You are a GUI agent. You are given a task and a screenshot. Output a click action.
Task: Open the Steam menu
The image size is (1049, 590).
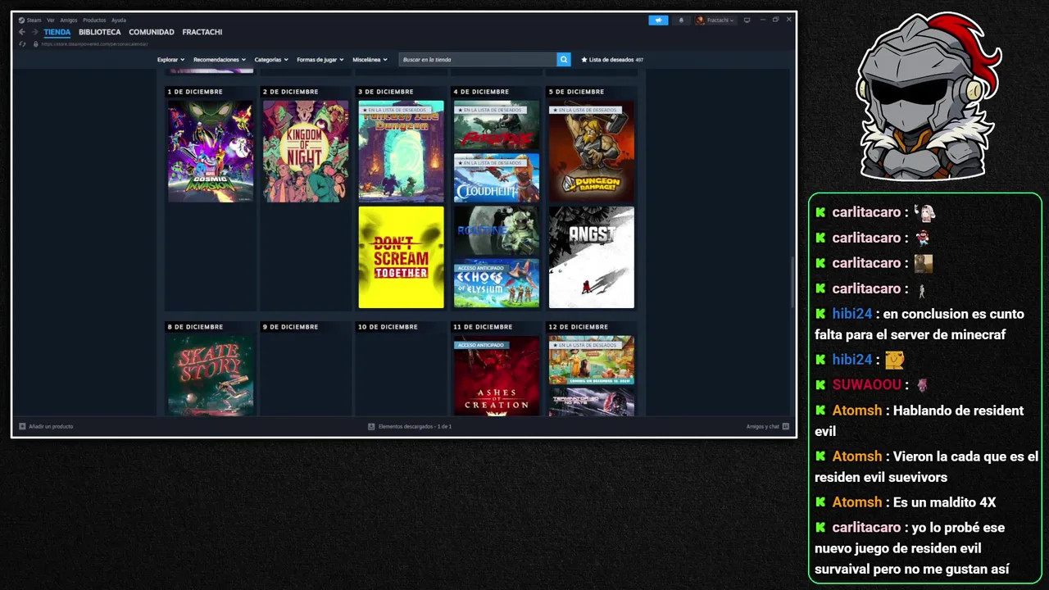click(34, 20)
